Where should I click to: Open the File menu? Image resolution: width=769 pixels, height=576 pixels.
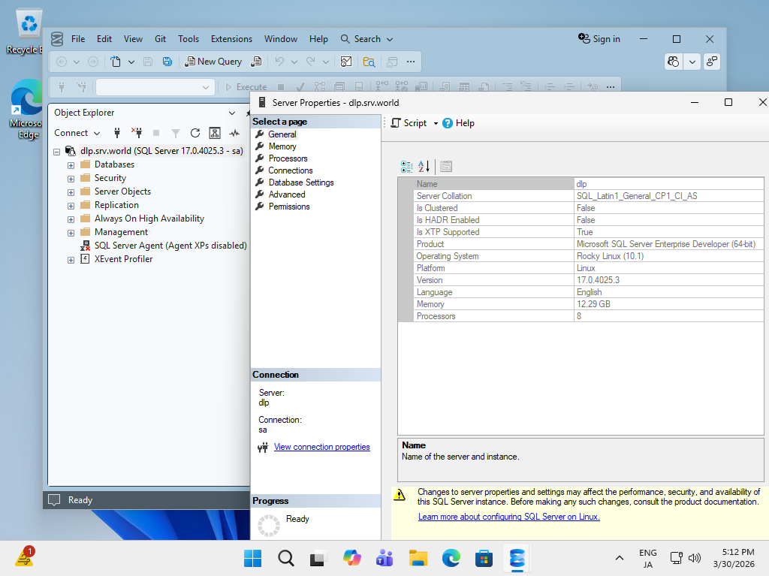[78, 39]
